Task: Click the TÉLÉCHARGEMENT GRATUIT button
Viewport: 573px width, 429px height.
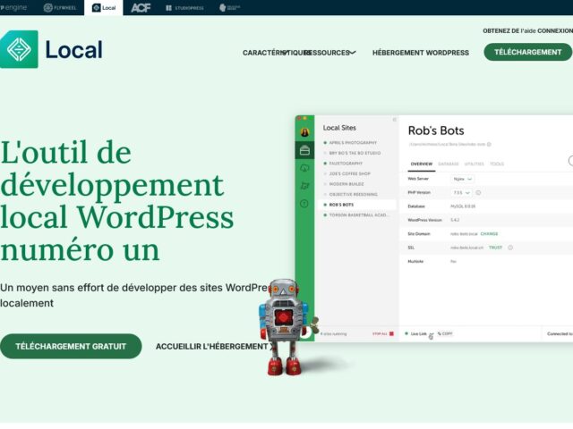Action: pos(71,346)
